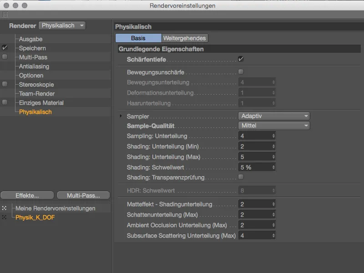Enable the Einziges Material checkbox
Viewport: 364px width, 273px height.
[x=5, y=102]
